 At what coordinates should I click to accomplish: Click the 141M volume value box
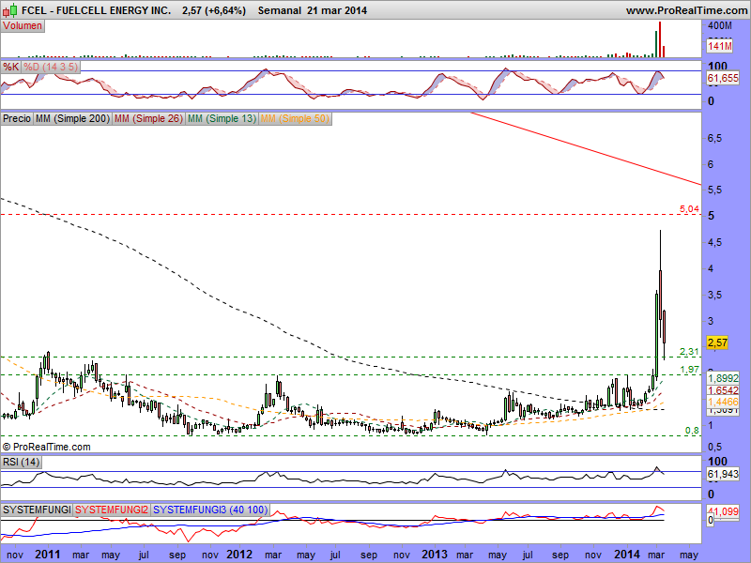pyautogui.click(x=720, y=46)
